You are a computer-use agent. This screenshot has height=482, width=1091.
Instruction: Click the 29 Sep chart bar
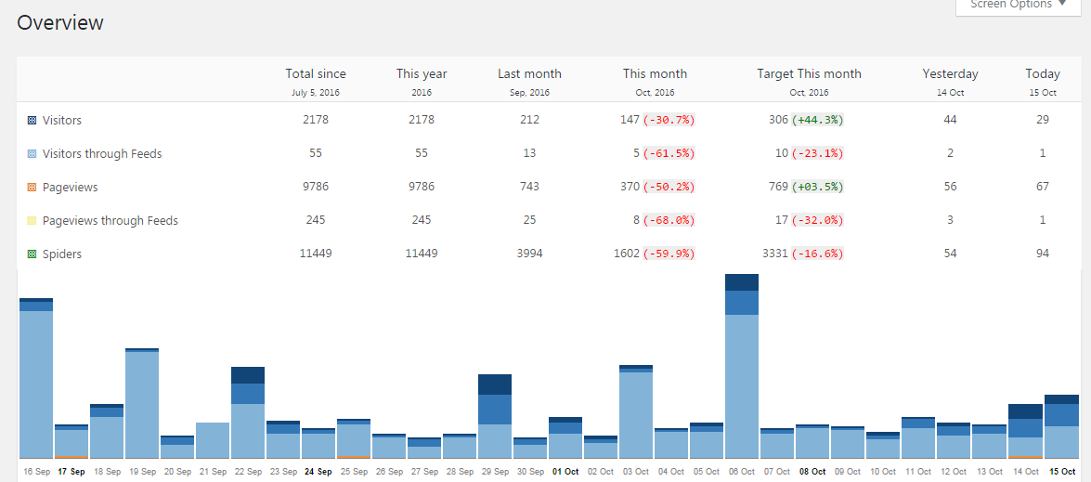coord(495,416)
